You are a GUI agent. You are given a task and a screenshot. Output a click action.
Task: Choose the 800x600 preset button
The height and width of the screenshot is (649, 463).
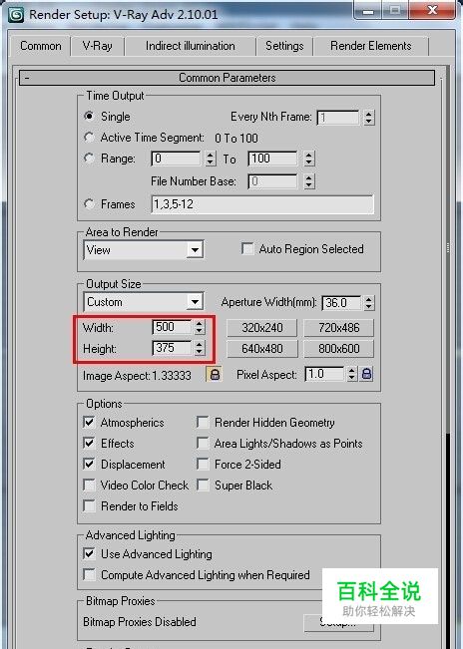[338, 349]
